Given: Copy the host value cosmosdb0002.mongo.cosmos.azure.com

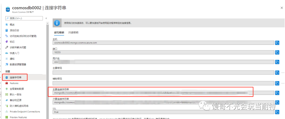Looking at the screenshot, I should 277,43.
